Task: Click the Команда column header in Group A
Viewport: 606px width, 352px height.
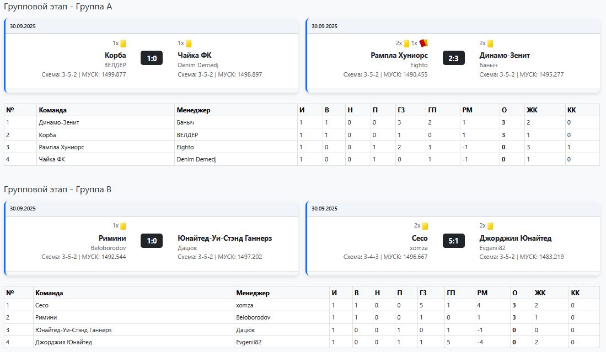Action: click(53, 110)
